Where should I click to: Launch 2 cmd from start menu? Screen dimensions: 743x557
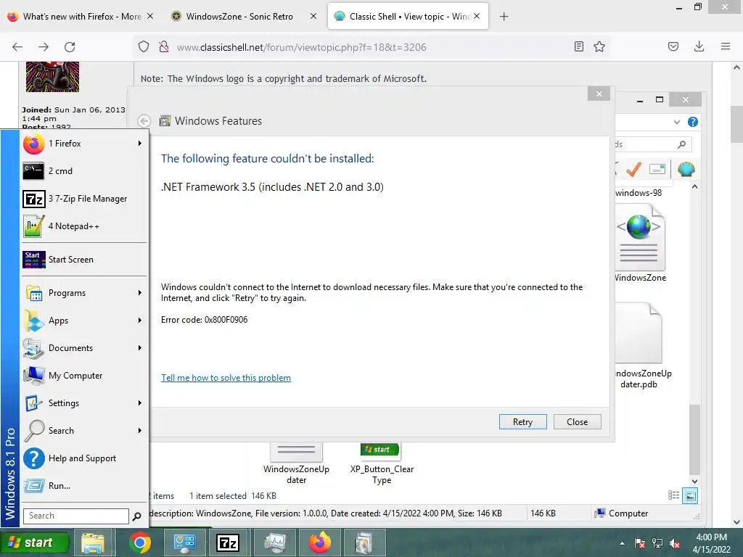click(83, 171)
